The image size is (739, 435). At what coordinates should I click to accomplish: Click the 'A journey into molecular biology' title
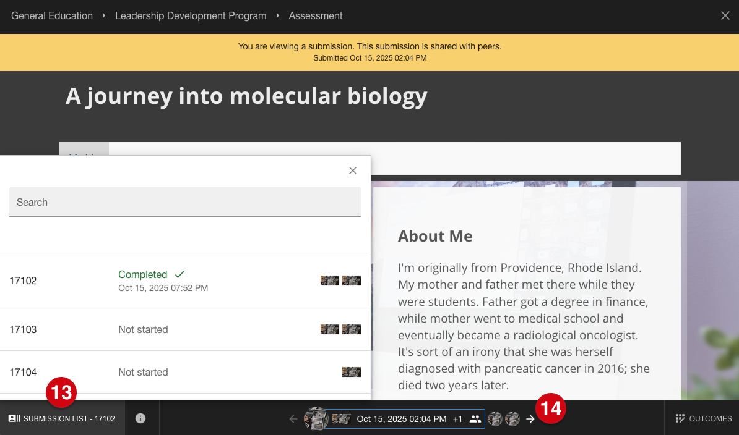(x=246, y=96)
